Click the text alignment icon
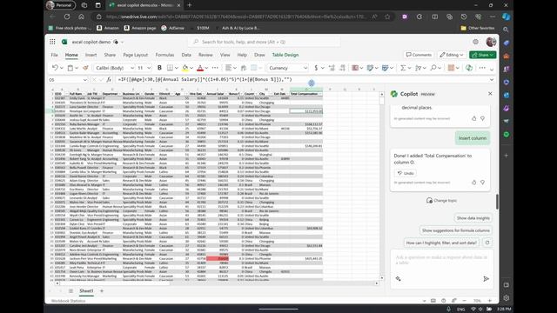Viewport: 557px width, 313px height. (x=228, y=68)
